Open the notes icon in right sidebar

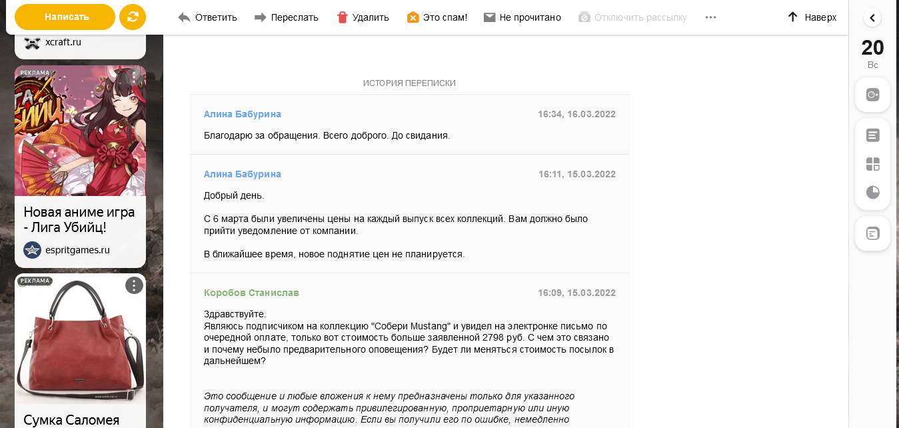[872, 135]
